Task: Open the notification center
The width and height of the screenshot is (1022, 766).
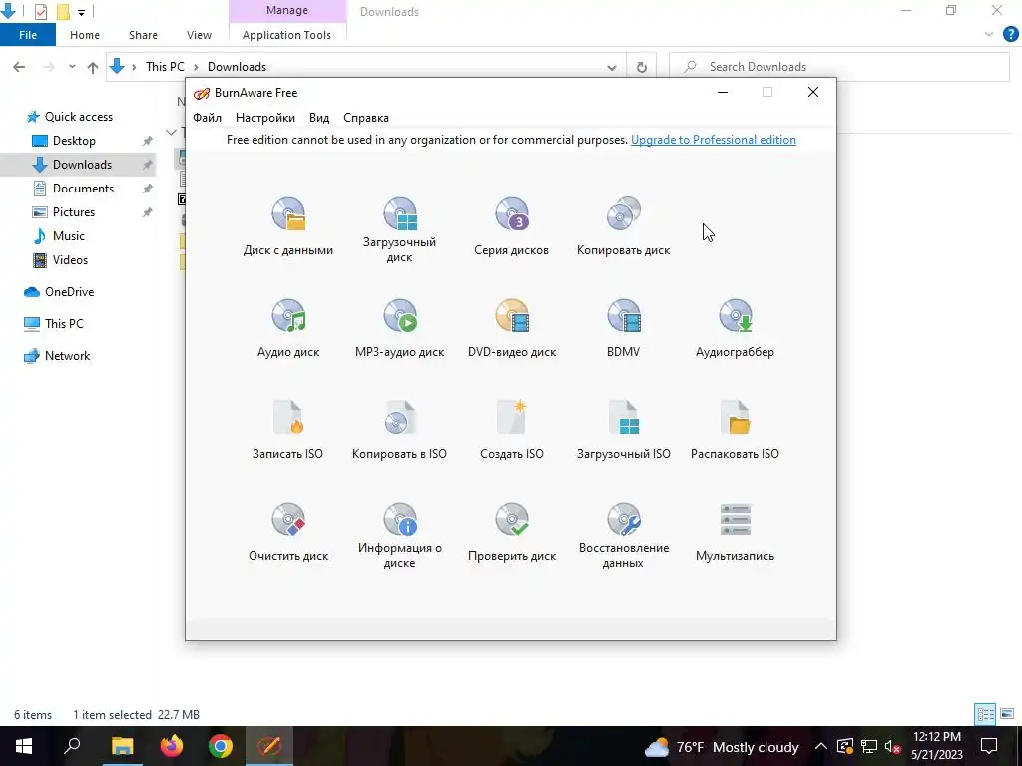Action: point(989,746)
